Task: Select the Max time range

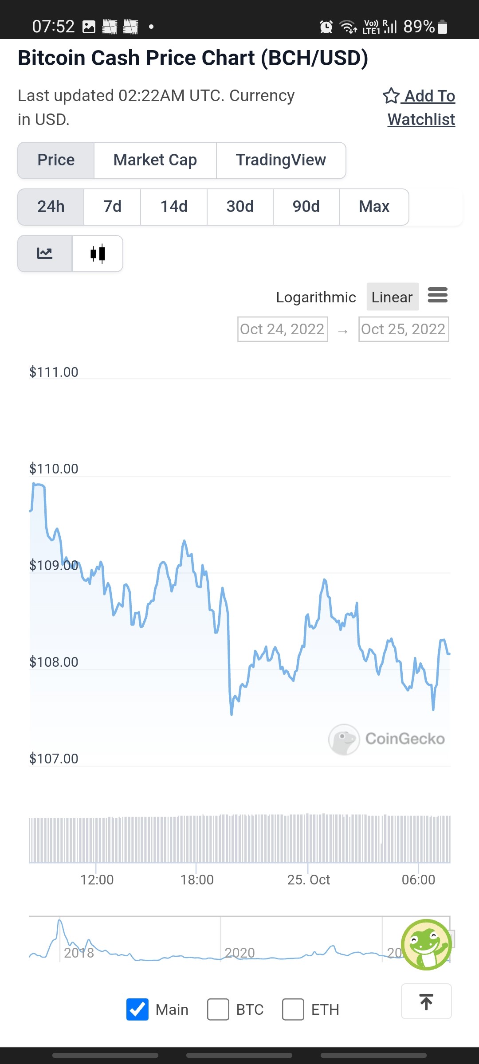Action: pyautogui.click(x=374, y=207)
